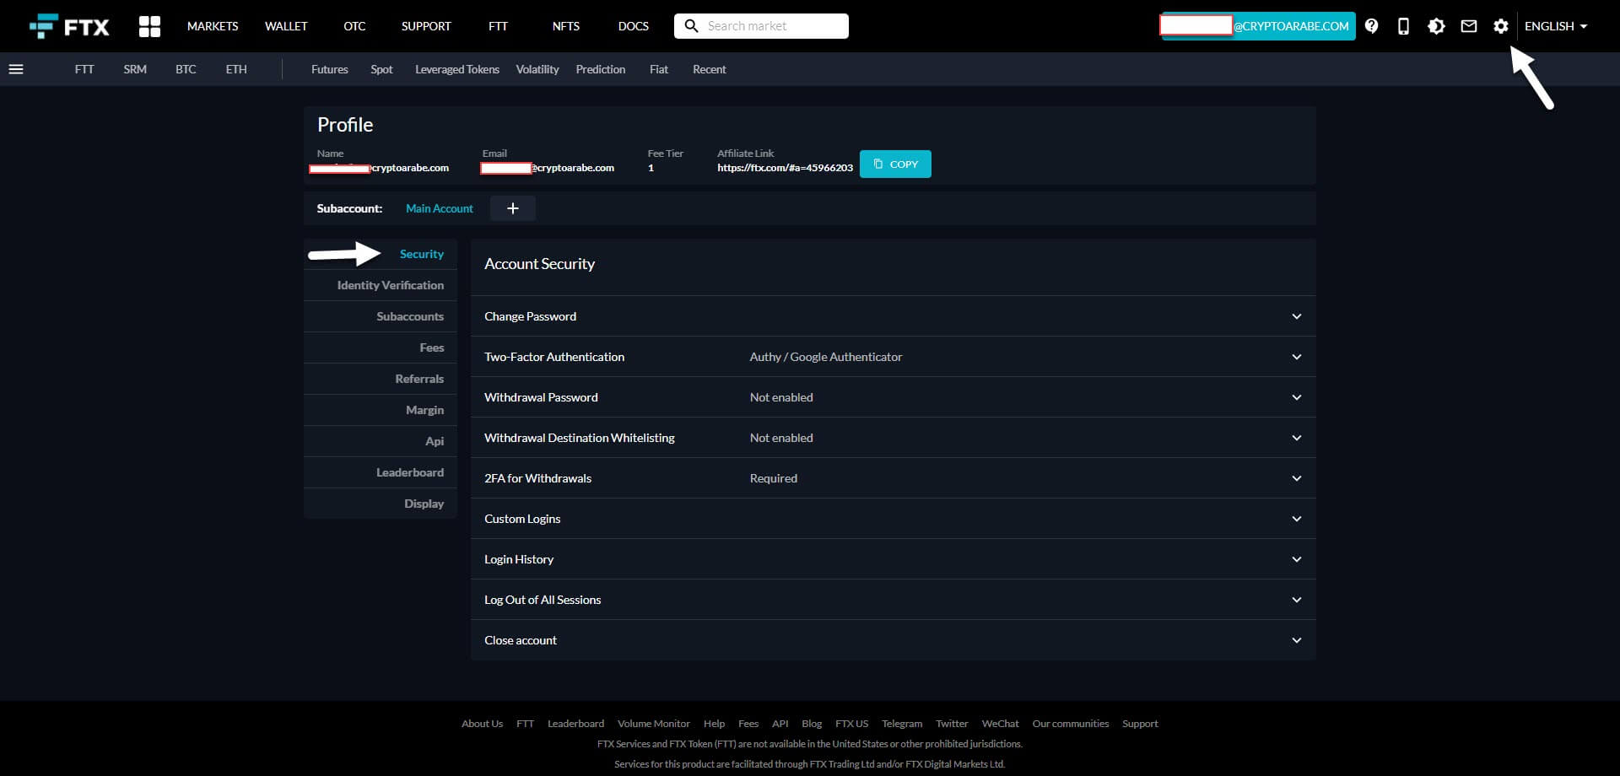Open the Recent category

709,69
